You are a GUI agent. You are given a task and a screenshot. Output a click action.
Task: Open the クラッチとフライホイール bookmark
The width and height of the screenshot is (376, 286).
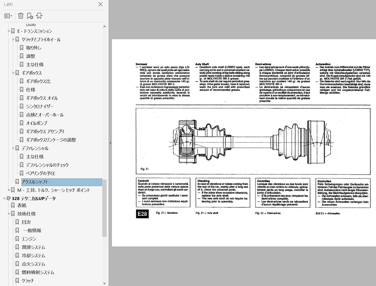click(x=41, y=40)
